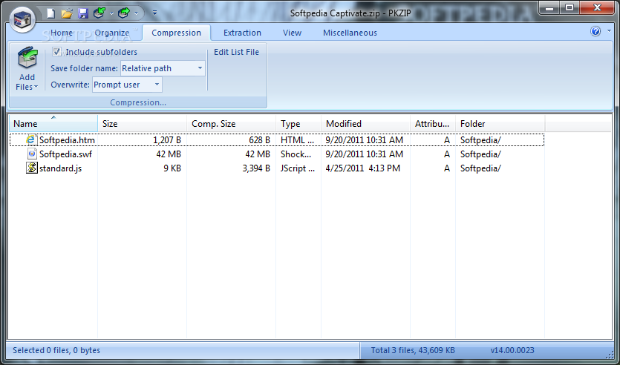
Task: Sort by the Name column header
Action: [53, 124]
